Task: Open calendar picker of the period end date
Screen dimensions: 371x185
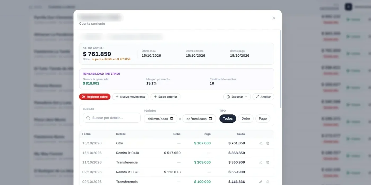Action: coord(210,119)
